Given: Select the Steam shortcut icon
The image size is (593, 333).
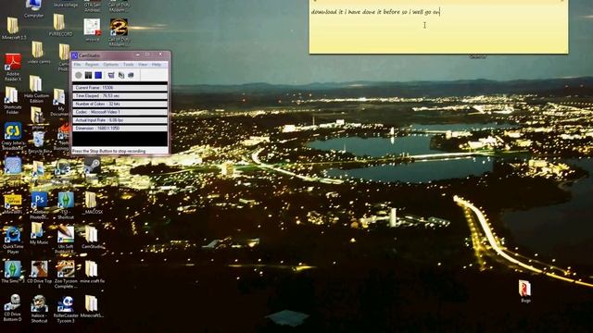Looking at the screenshot, I should [93, 166].
